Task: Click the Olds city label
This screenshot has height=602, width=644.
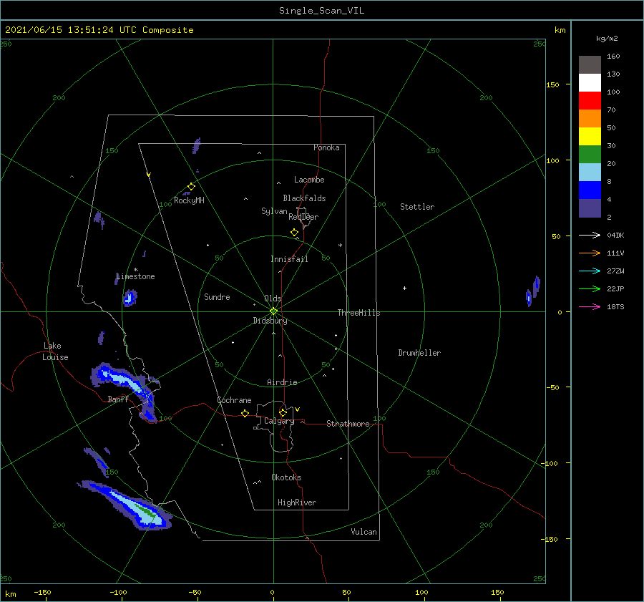Action: [x=273, y=298]
